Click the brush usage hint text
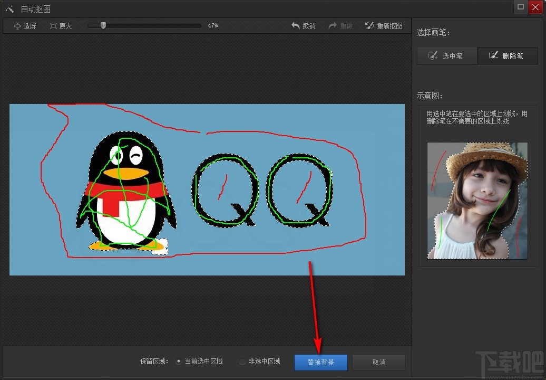The image size is (546, 380). point(477,118)
